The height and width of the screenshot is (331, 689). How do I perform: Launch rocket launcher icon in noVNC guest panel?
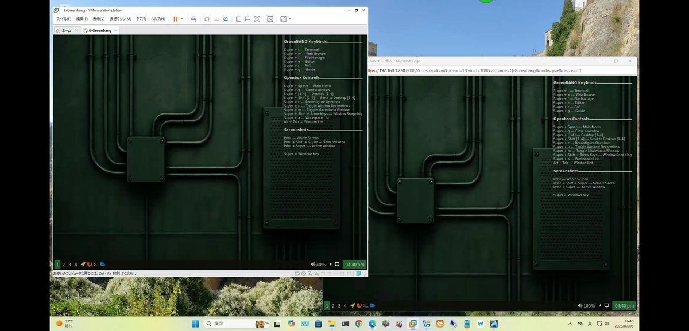[353, 306]
